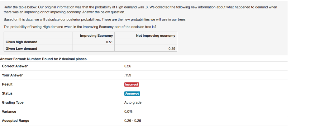Click the Your Answer value .153
The image size is (319, 126).
click(x=127, y=75)
